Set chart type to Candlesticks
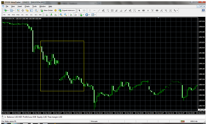Viewport: 207px width, 124px height. [51, 15]
